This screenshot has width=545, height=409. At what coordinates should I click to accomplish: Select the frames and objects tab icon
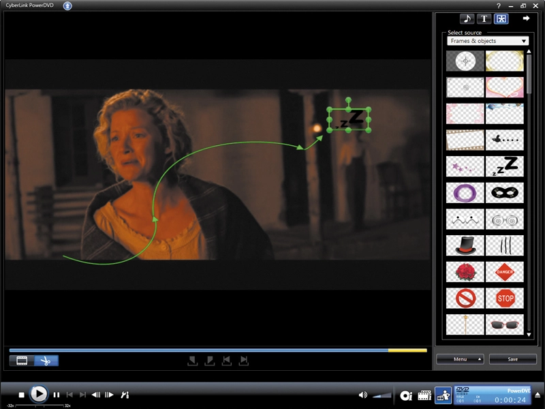pos(501,19)
